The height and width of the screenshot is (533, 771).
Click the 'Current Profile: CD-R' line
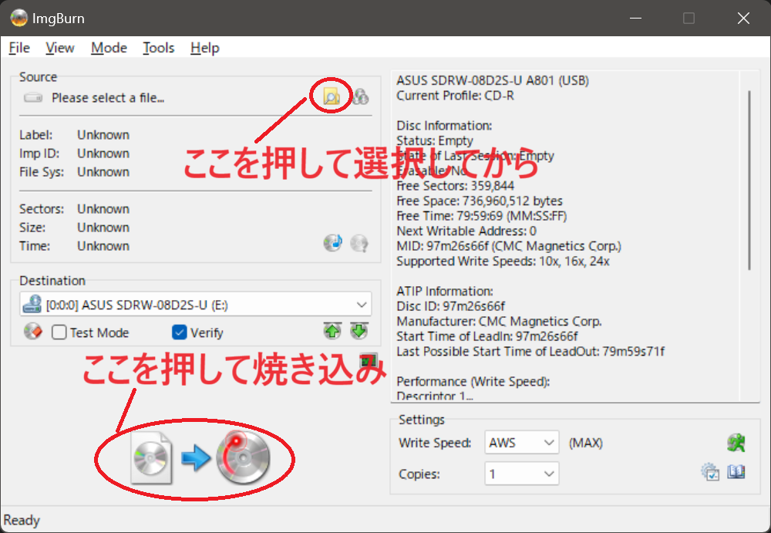click(456, 96)
